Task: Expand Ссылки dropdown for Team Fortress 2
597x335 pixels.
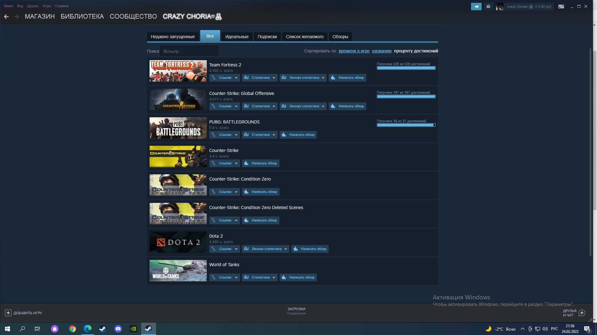Action: (224, 78)
